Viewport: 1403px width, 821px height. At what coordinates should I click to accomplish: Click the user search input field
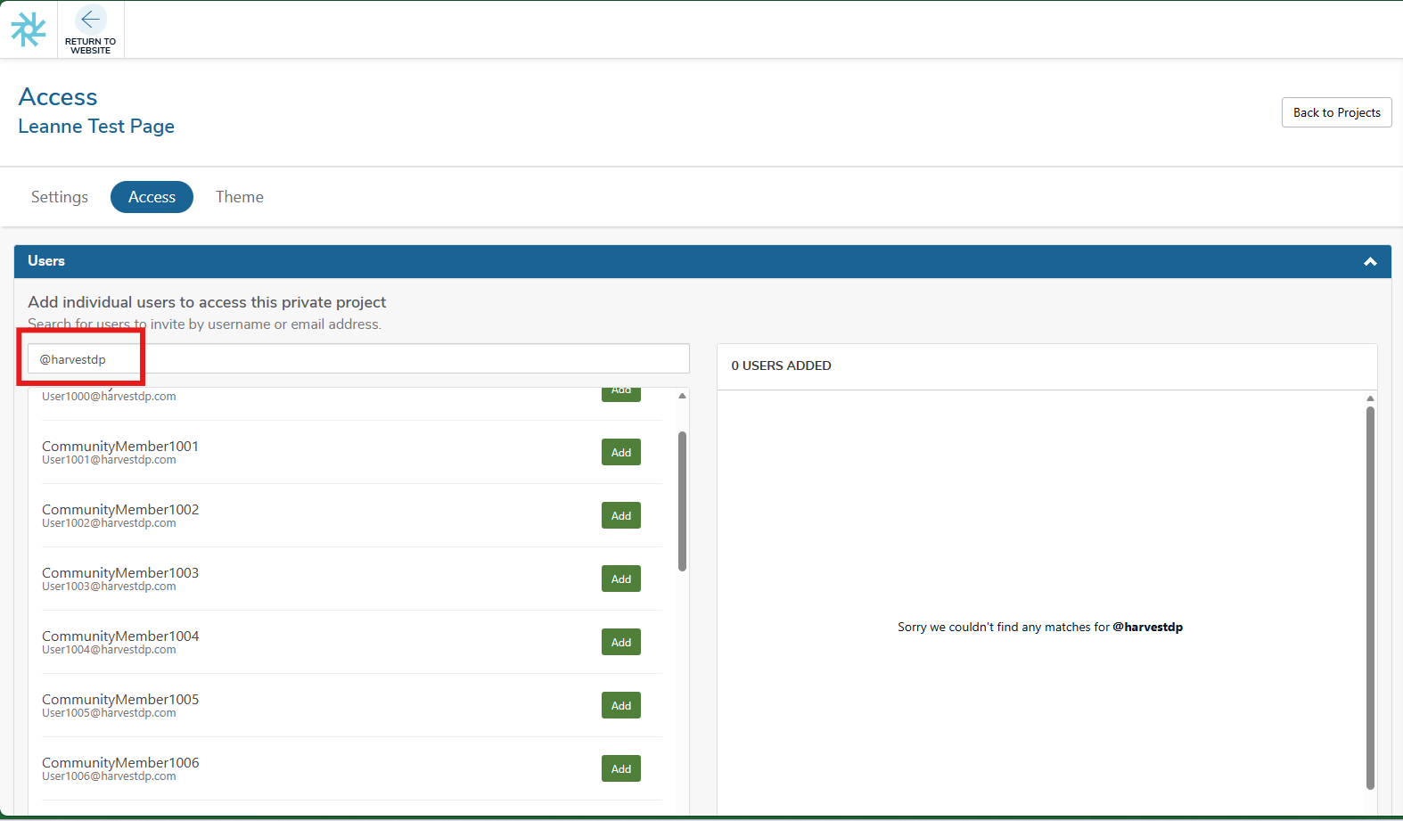tap(358, 359)
